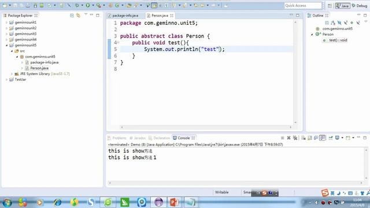Toggle Hide Static Members in Outline toolbar
This screenshot has height=208, width=370.
[346, 23]
